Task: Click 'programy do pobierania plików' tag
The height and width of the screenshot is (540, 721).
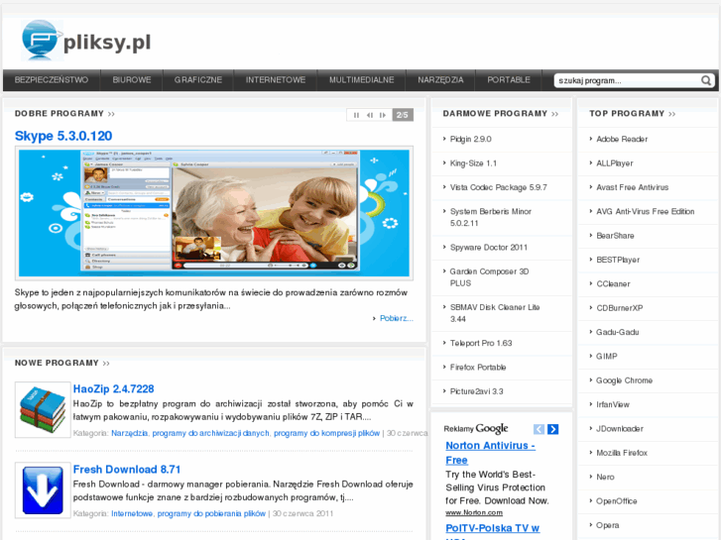Action: [211, 513]
